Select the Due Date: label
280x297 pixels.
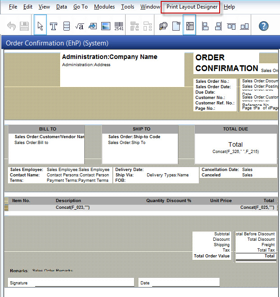(x=205, y=92)
